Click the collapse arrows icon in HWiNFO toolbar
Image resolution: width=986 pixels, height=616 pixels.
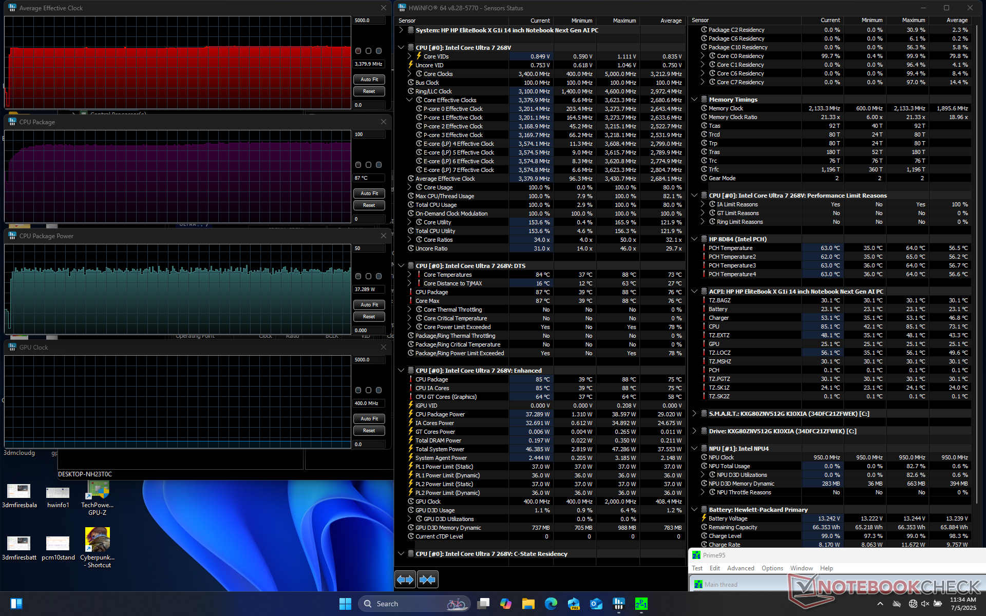point(427,580)
